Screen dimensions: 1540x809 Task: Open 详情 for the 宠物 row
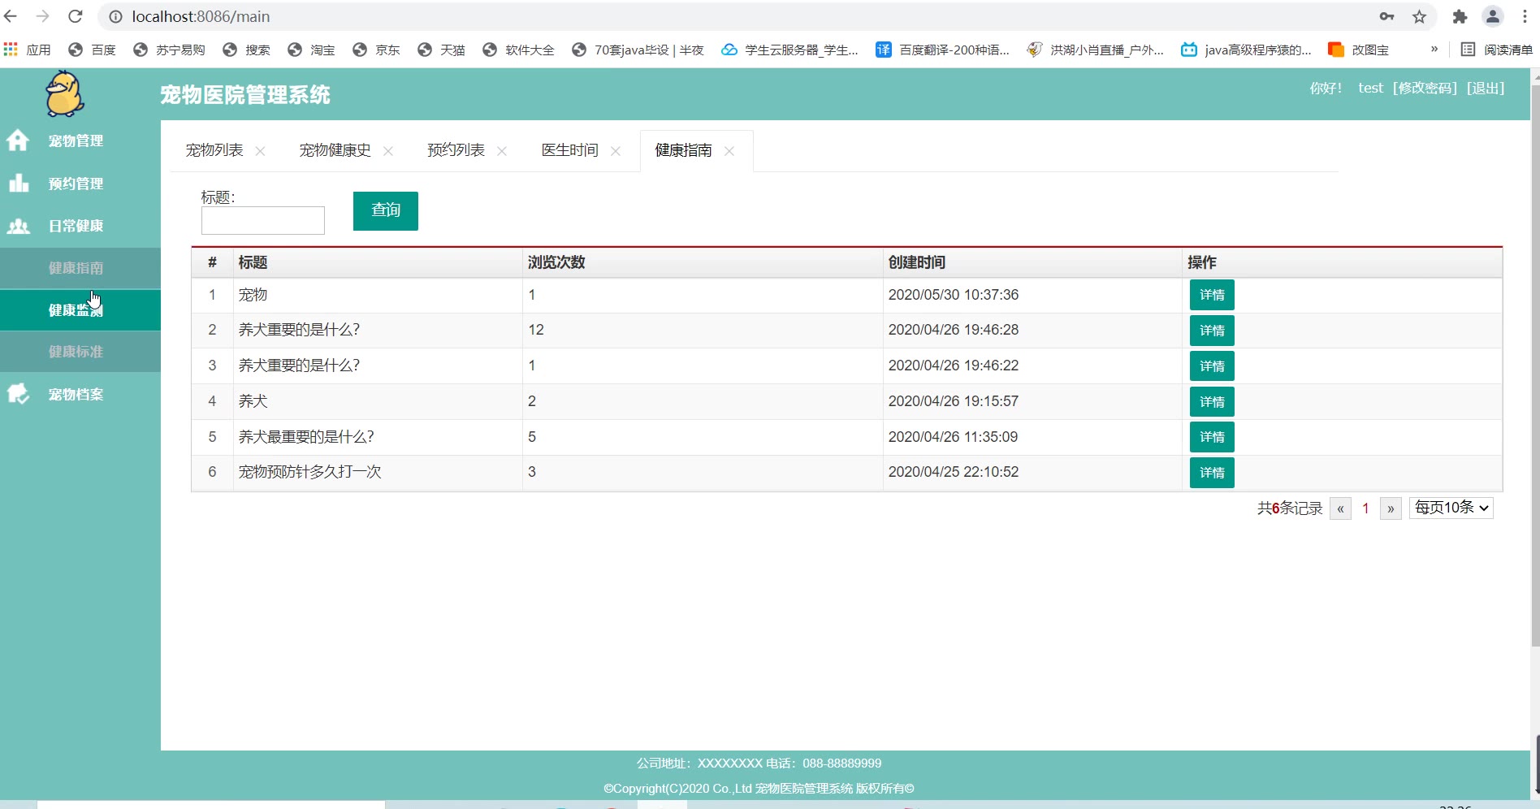pos(1212,295)
